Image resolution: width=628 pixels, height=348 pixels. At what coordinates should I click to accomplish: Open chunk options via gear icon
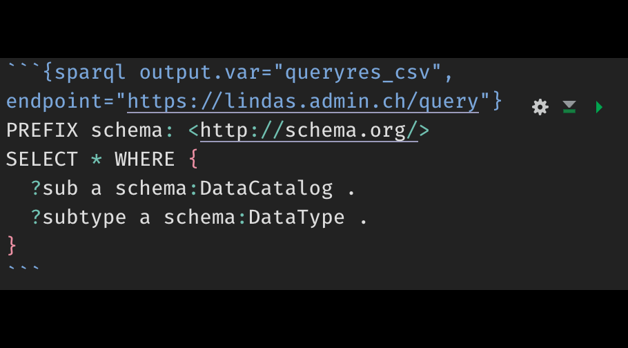[x=540, y=107]
